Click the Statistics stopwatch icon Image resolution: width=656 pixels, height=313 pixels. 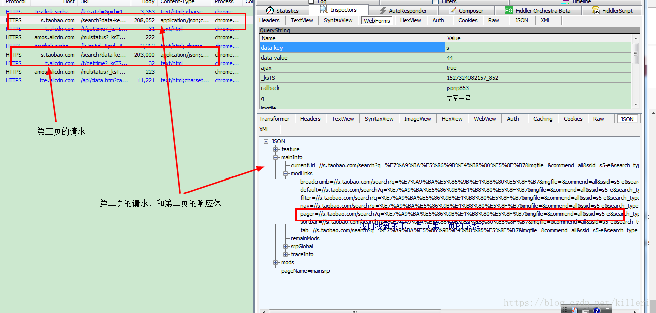tap(270, 10)
